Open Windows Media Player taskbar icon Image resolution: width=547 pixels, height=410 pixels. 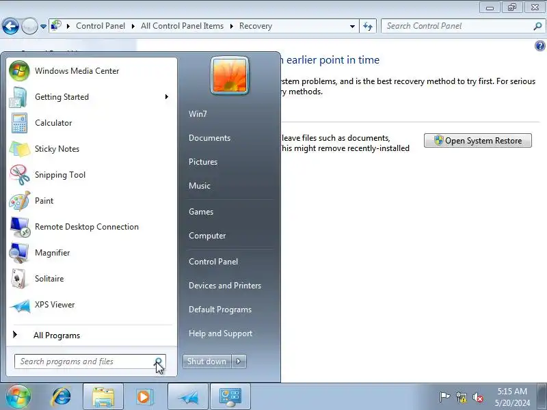point(144,397)
